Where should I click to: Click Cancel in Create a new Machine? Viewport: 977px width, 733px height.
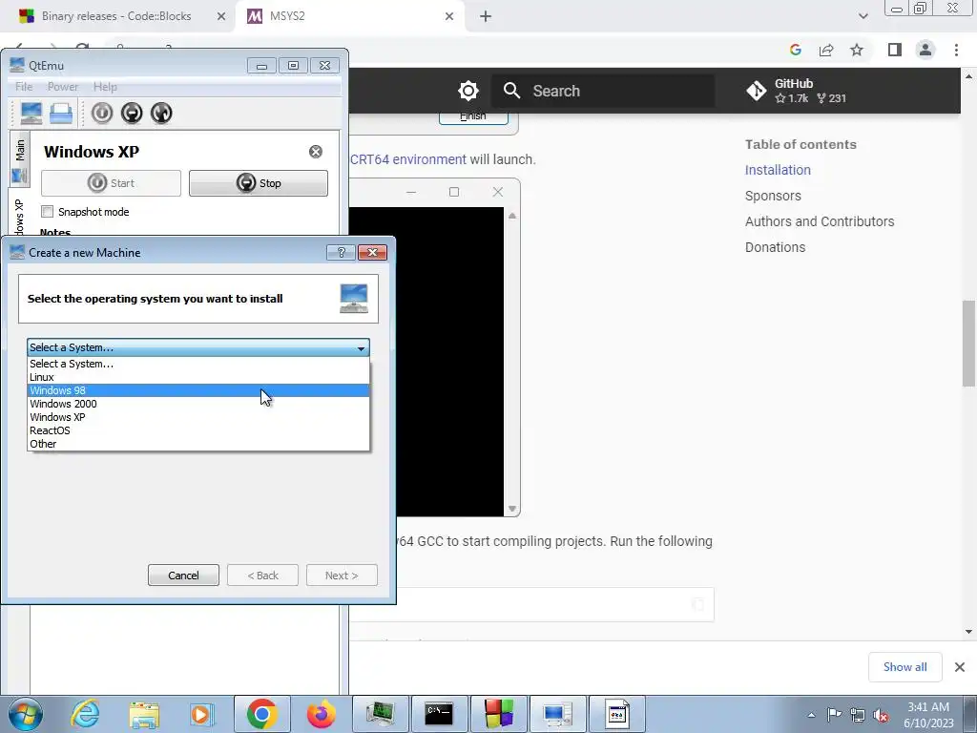[x=183, y=576]
